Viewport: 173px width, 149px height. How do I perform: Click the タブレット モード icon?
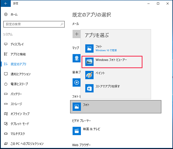coord(6,124)
